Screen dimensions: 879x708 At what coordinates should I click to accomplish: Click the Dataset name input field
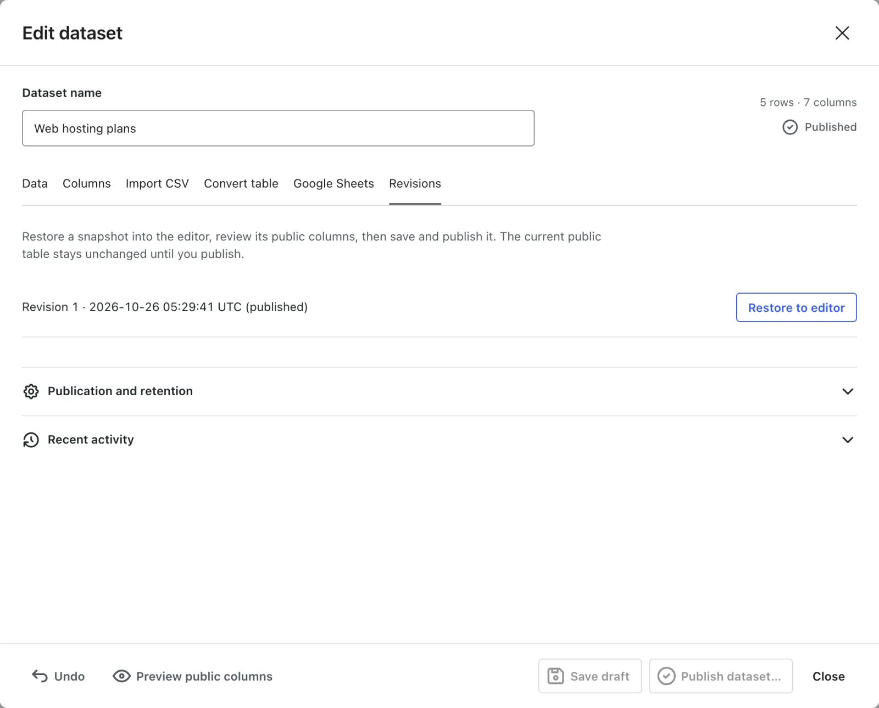coord(278,128)
